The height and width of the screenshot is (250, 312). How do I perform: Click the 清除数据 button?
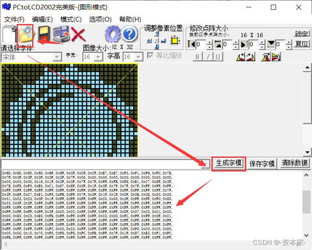click(295, 163)
